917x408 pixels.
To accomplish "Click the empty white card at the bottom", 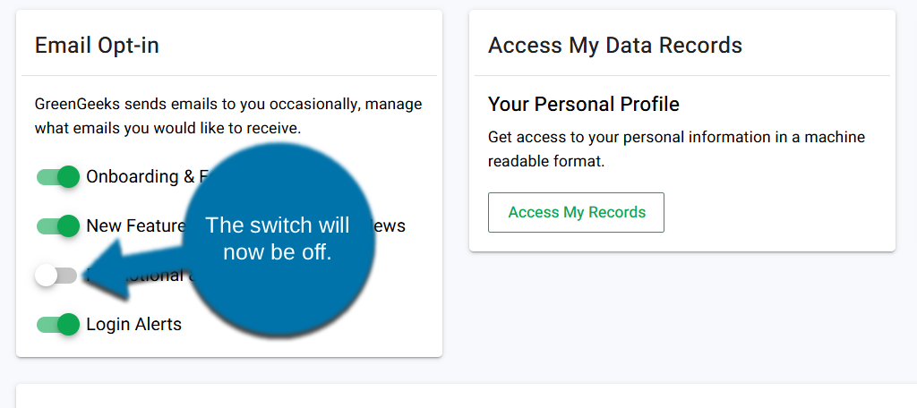I will pyautogui.click(x=466, y=396).
